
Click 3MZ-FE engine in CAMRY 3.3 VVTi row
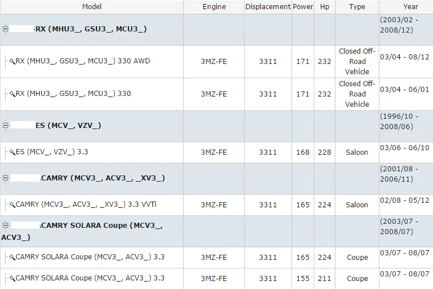(214, 204)
